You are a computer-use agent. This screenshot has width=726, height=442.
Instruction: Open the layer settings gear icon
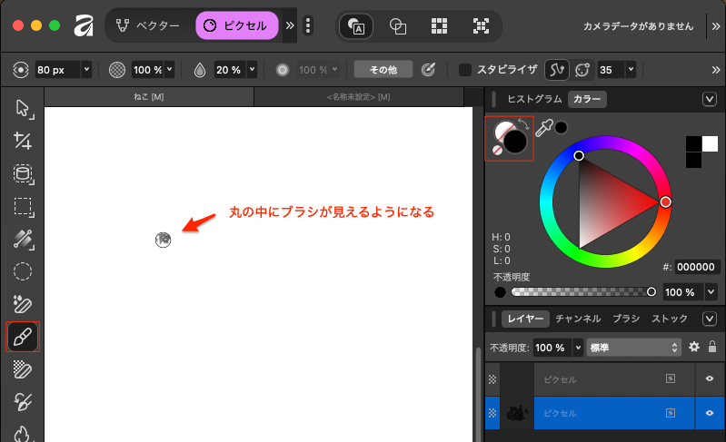coord(694,347)
